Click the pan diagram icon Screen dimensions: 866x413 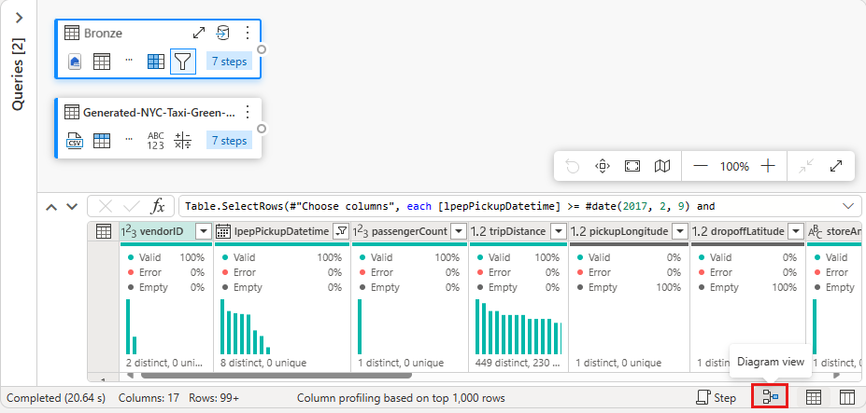point(602,166)
